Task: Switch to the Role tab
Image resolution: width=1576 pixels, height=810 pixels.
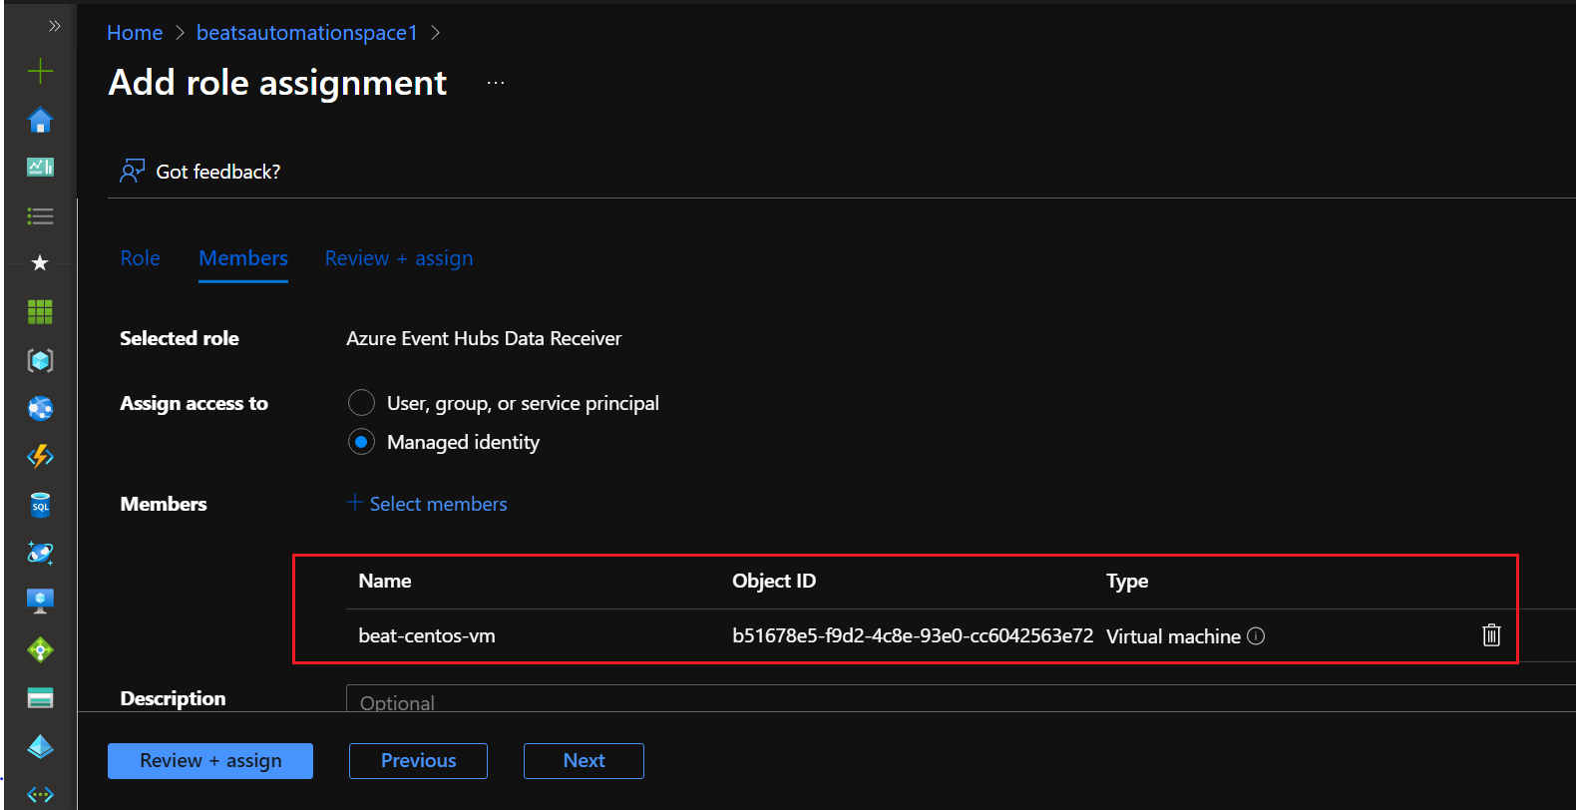Action: click(140, 258)
